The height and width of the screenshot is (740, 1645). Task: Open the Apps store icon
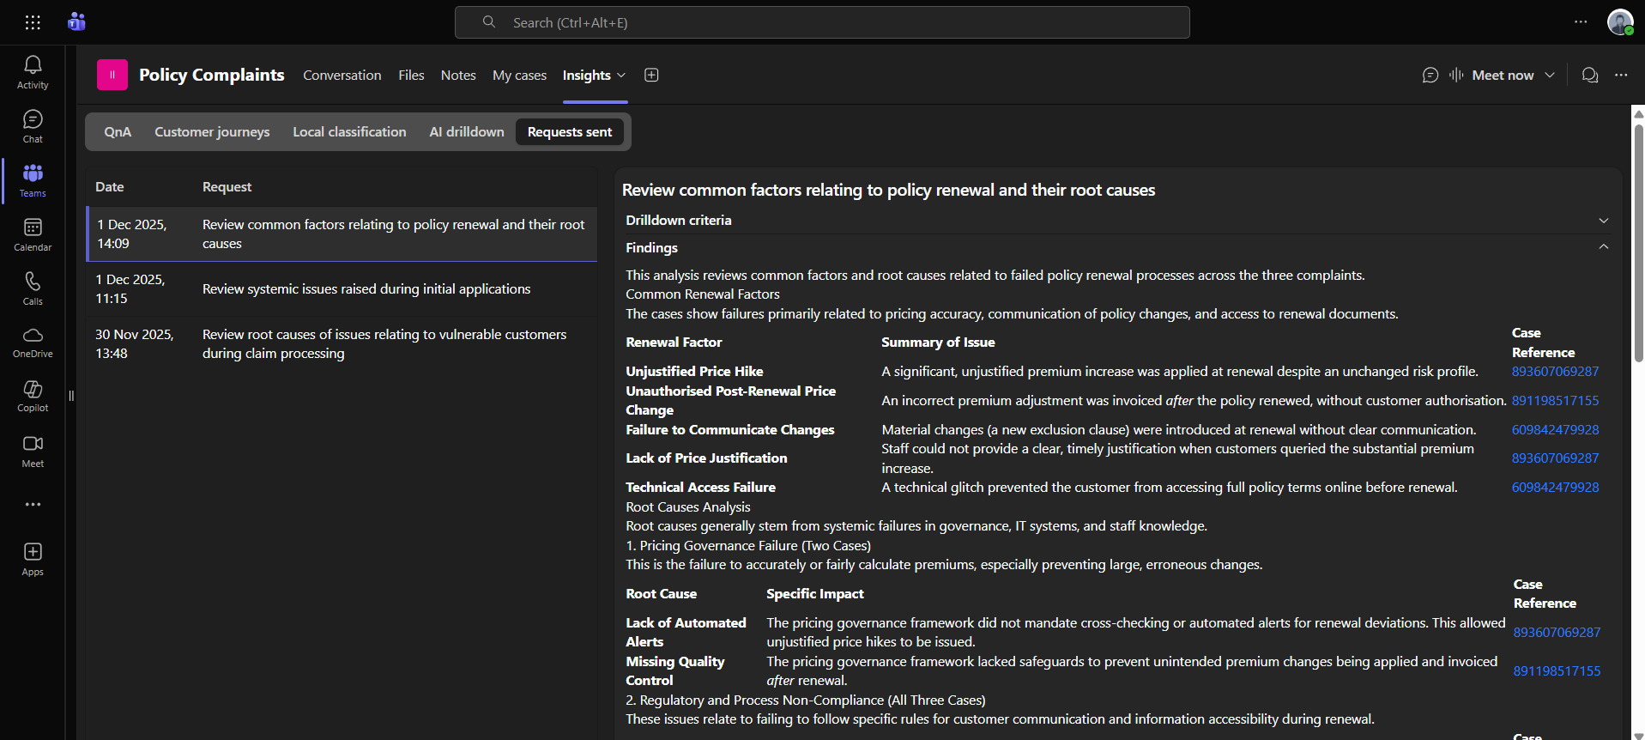(33, 559)
